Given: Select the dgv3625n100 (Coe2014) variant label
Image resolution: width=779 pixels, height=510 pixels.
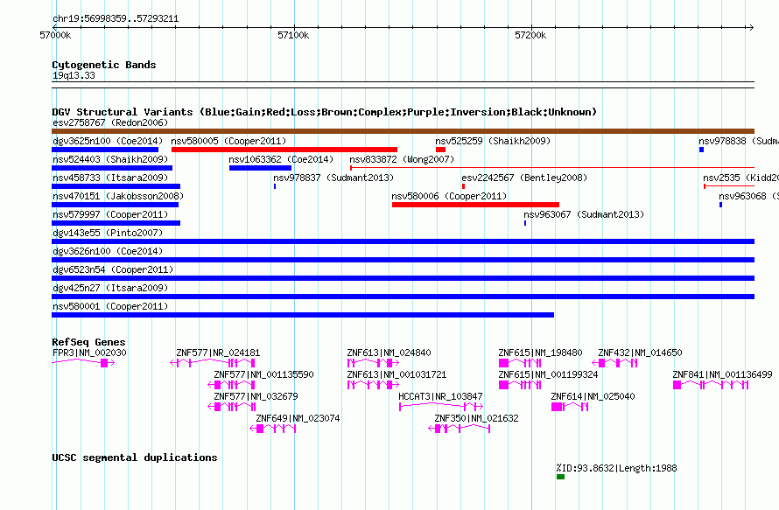Looking at the screenshot, I should [108, 141].
